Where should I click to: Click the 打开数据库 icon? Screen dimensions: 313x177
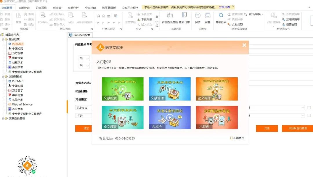click(x=274, y=15)
